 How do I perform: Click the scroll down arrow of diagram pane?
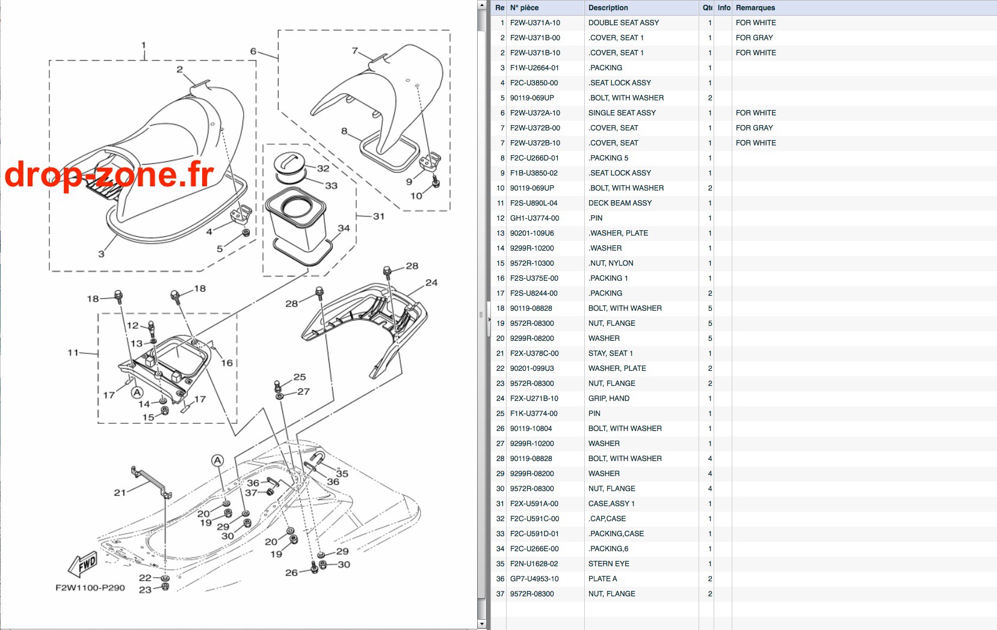click(481, 624)
